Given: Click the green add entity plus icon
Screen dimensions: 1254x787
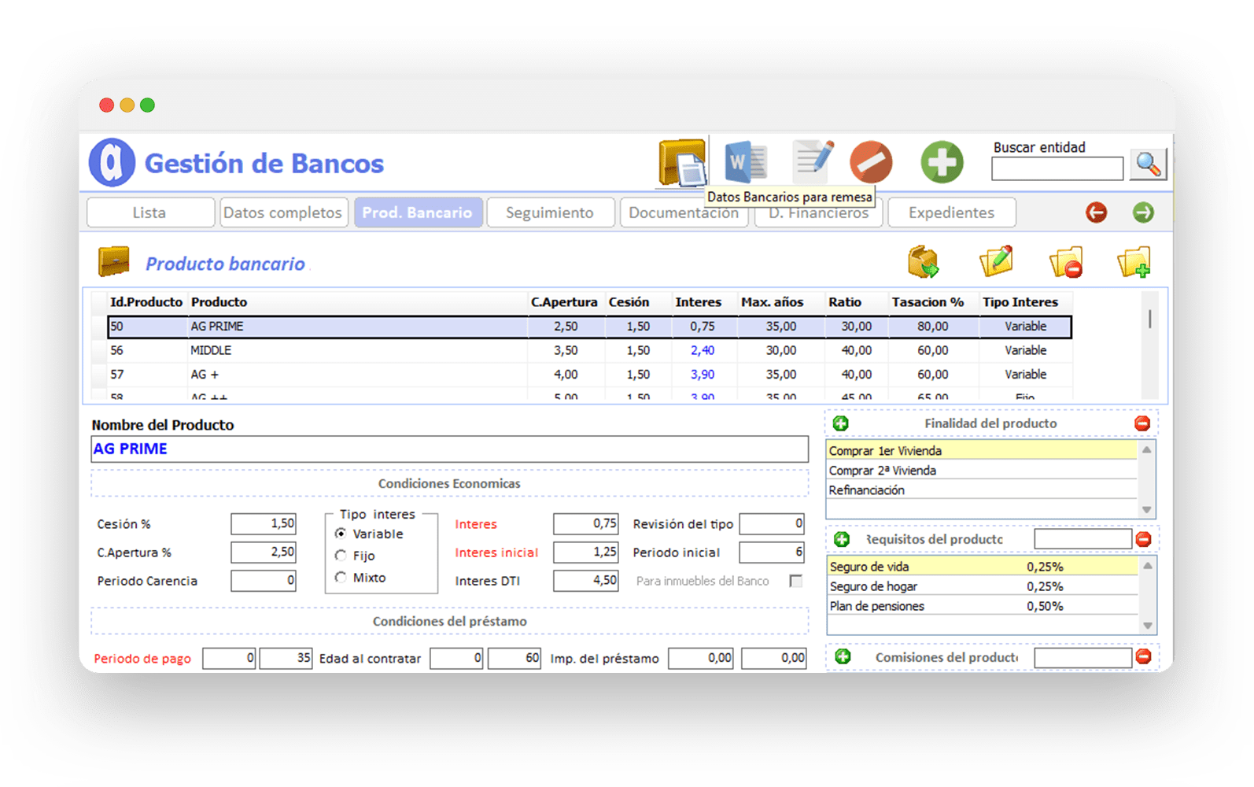Looking at the screenshot, I should pos(942,162).
